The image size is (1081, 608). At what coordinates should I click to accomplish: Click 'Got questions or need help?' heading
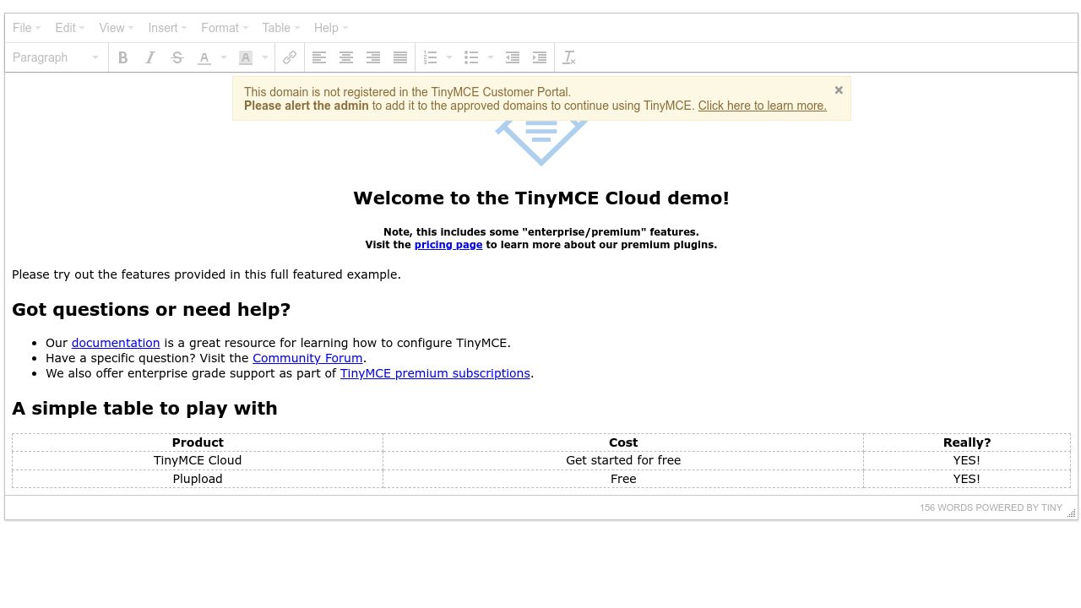(151, 310)
